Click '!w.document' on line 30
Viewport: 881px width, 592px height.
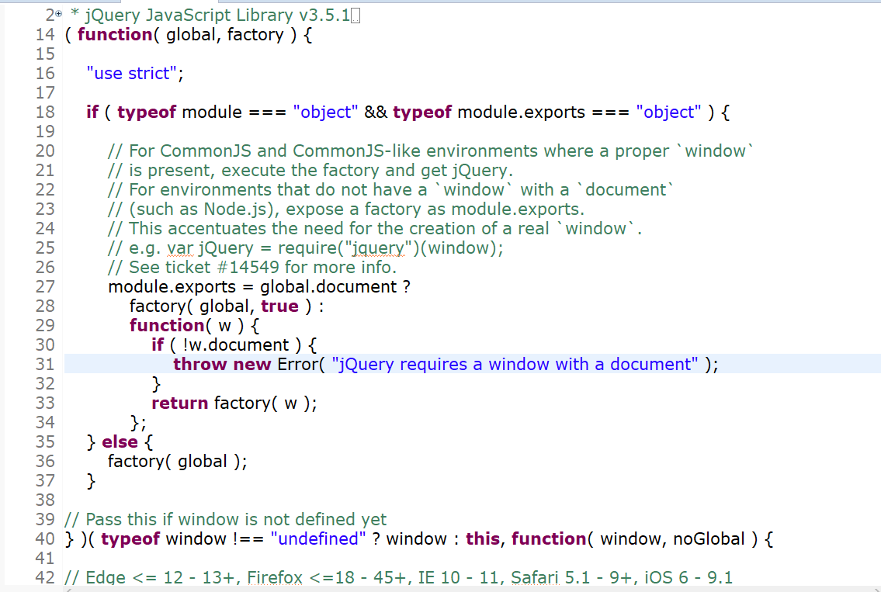(236, 344)
